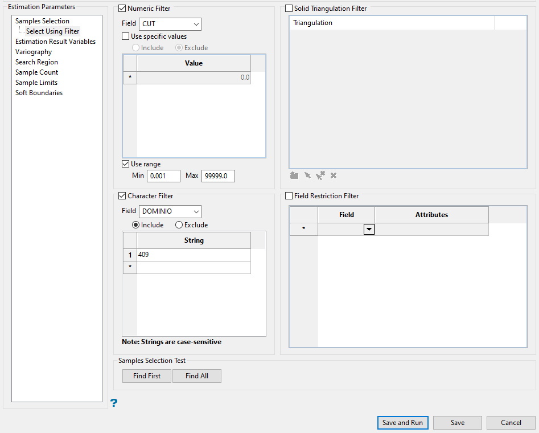This screenshot has width=539, height=433.
Task: Click the arrow pick-triangulation icon
Action: [307, 175]
